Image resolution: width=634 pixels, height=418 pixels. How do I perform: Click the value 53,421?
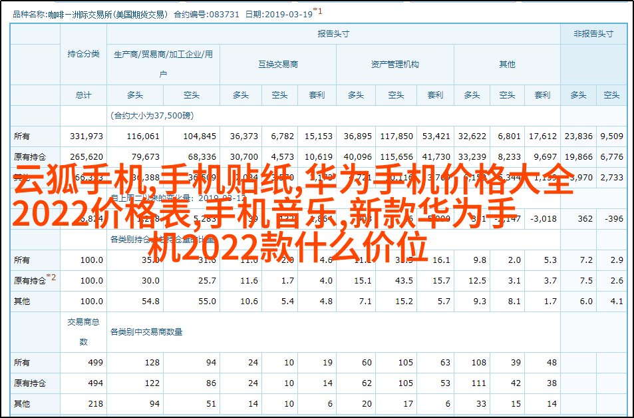click(436, 136)
